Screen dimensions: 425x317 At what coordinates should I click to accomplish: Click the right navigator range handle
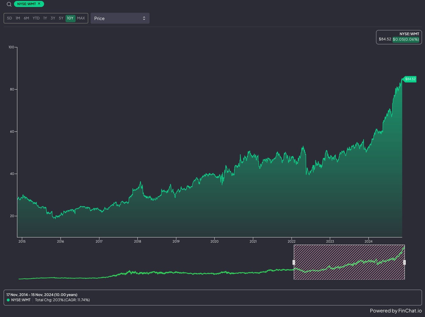click(x=404, y=262)
